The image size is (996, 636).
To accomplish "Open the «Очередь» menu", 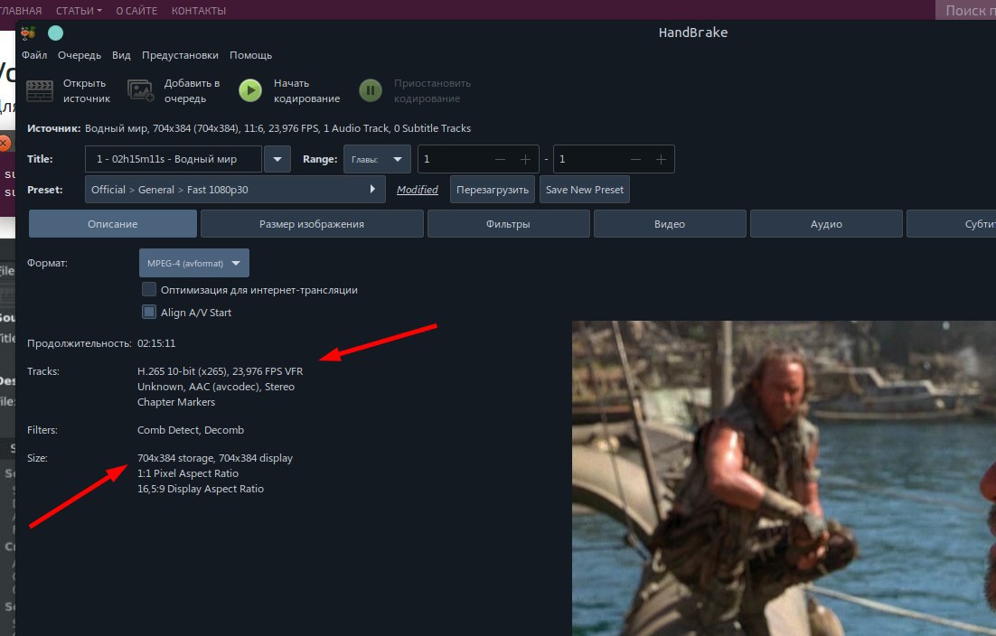I will tap(80, 55).
